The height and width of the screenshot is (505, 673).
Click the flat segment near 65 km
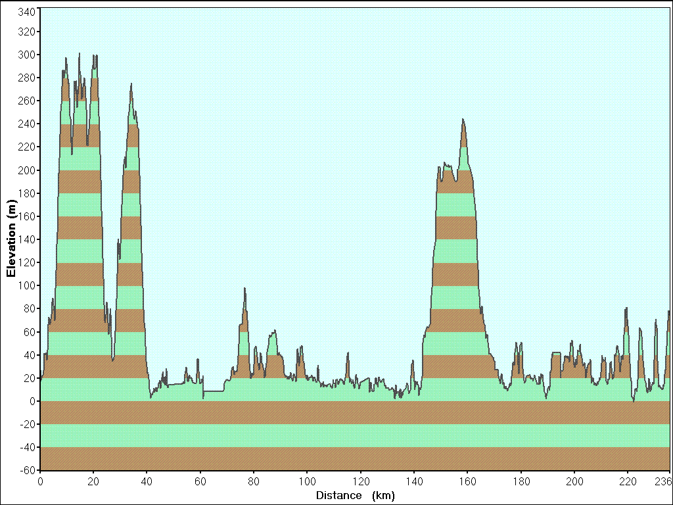[214, 391]
